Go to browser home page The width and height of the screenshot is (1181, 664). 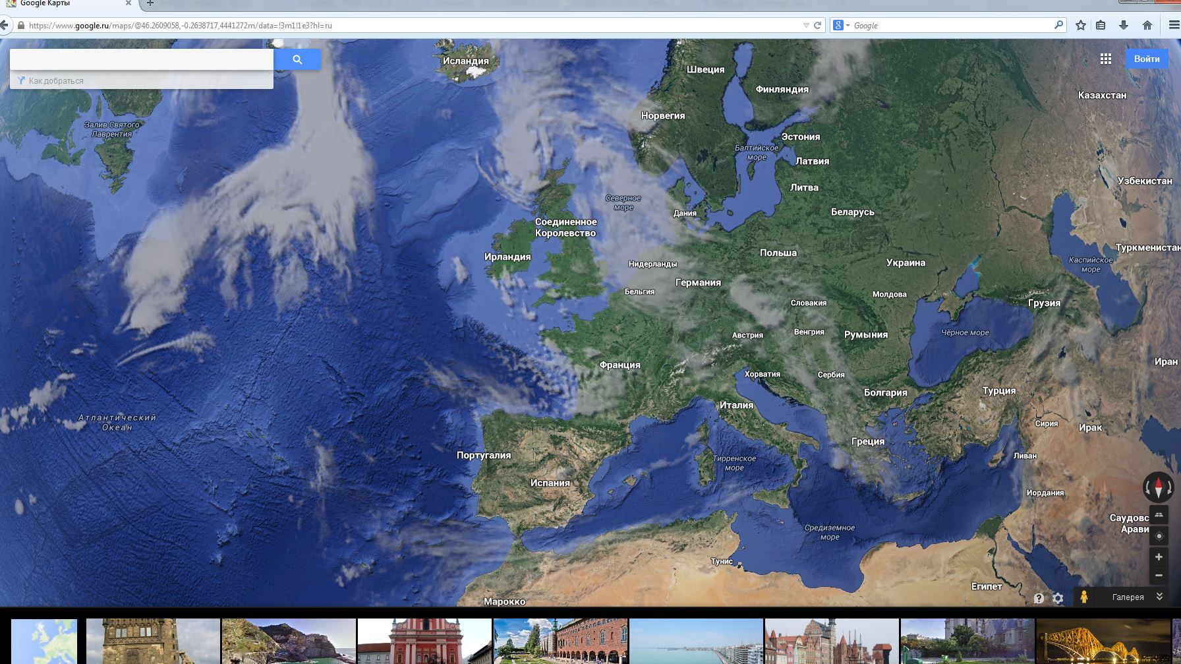1147,25
